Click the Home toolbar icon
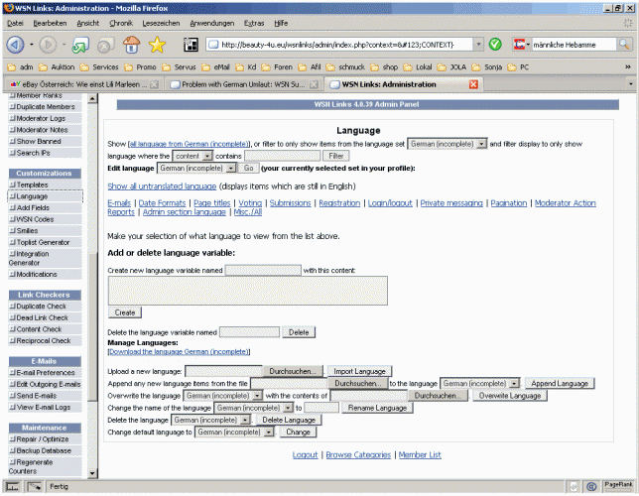The image size is (639, 496). click(x=131, y=45)
